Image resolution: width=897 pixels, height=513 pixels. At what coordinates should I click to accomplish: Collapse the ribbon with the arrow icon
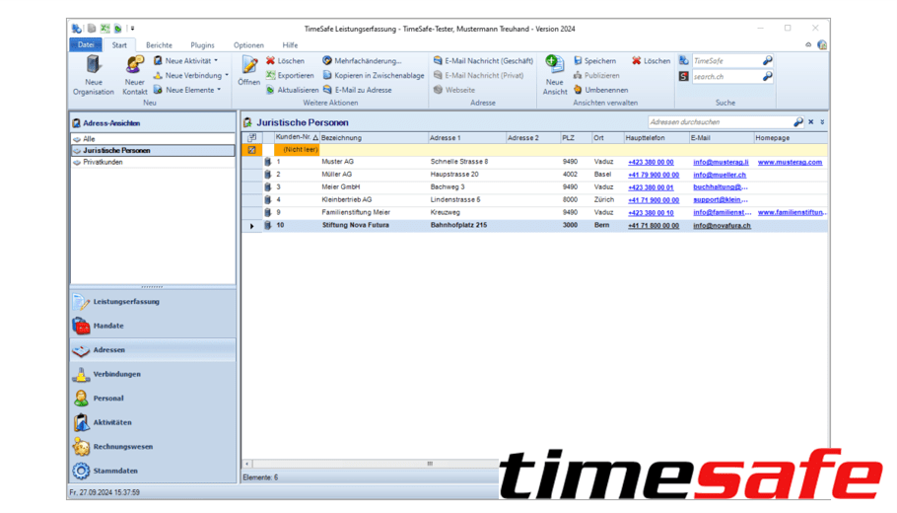pyautogui.click(x=808, y=45)
